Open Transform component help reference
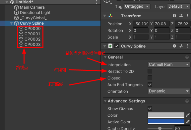Viewport: 191px width, 130px height. point(174,16)
